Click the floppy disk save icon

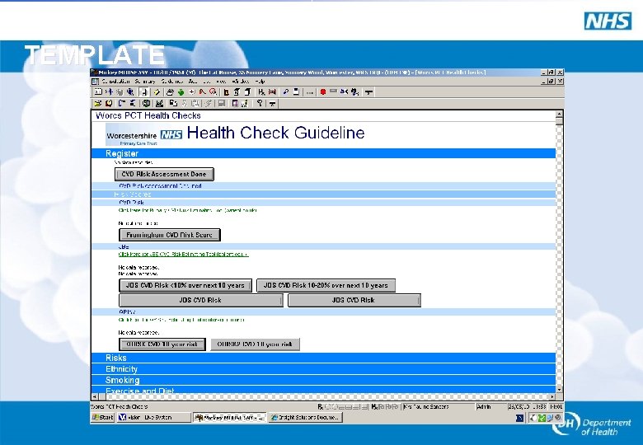(221, 103)
